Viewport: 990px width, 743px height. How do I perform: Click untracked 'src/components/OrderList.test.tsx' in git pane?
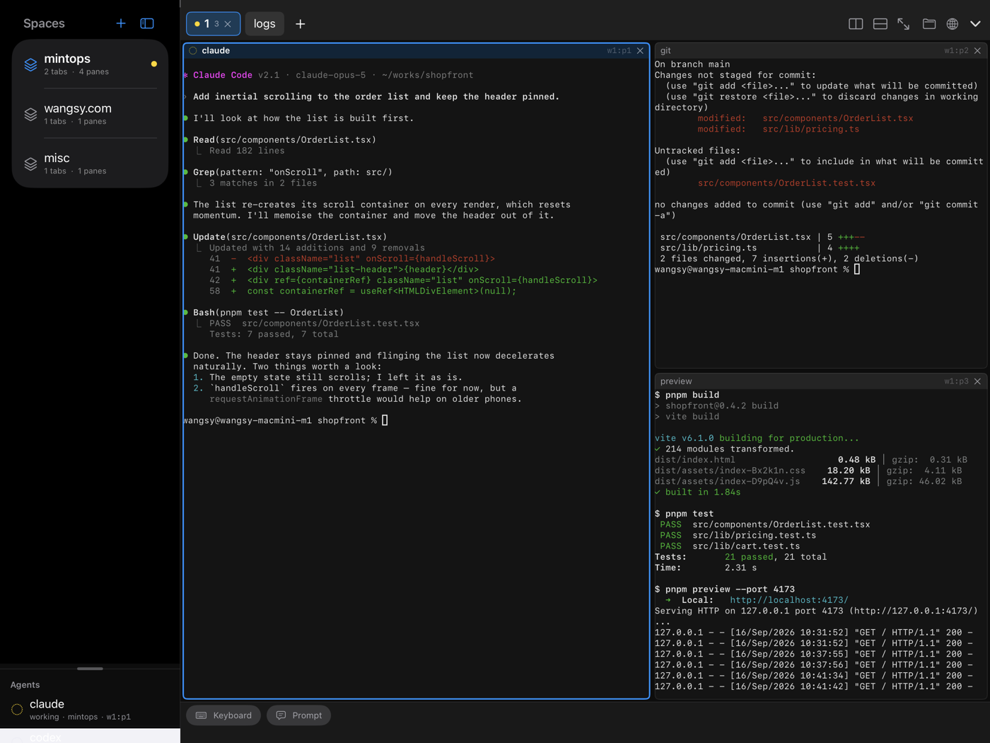click(x=786, y=183)
